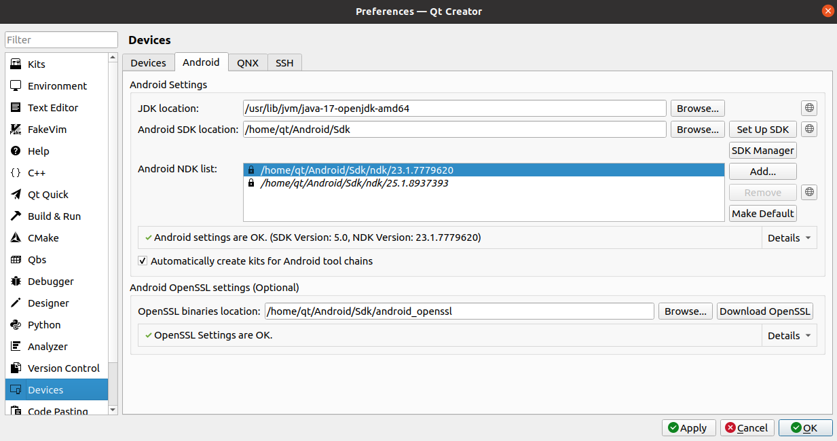Open the Python snake icon
The image size is (837, 441).
[x=16, y=325]
